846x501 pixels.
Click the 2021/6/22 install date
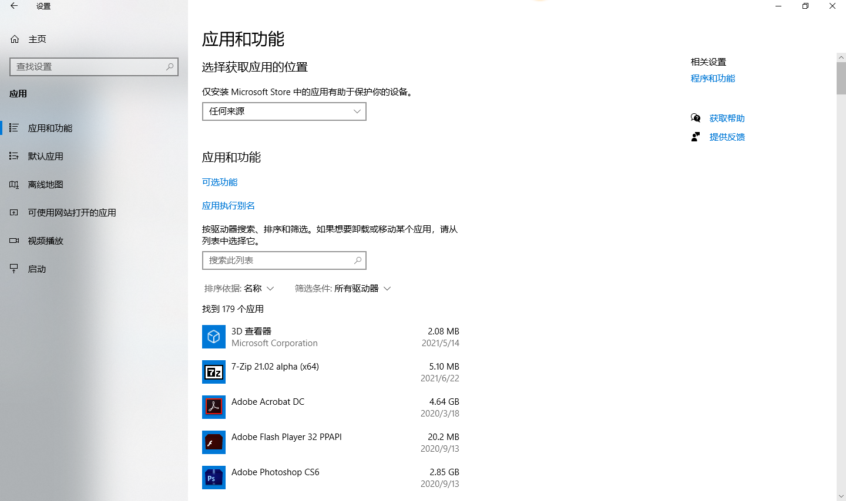pos(440,378)
